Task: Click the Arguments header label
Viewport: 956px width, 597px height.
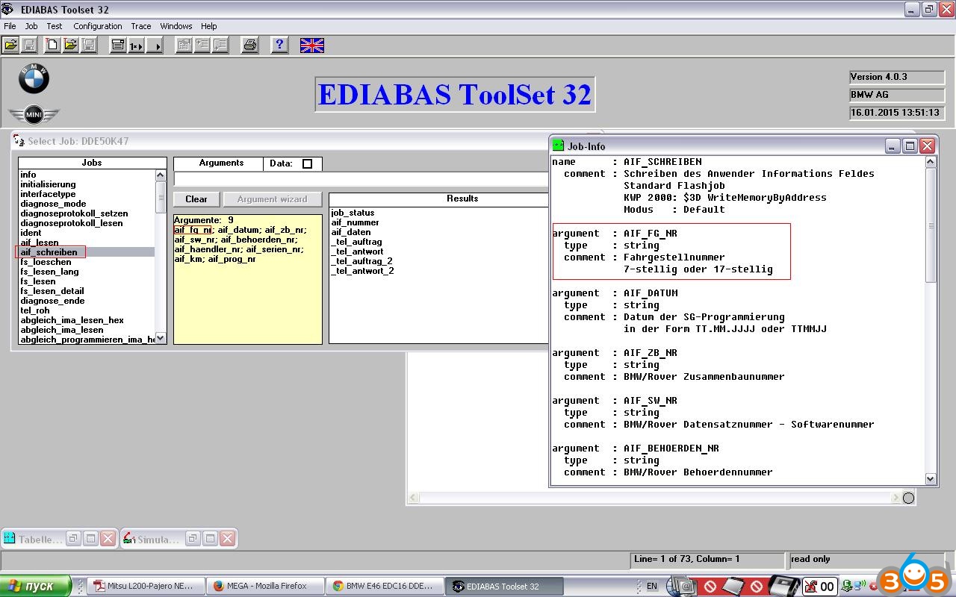Action: click(x=221, y=163)
